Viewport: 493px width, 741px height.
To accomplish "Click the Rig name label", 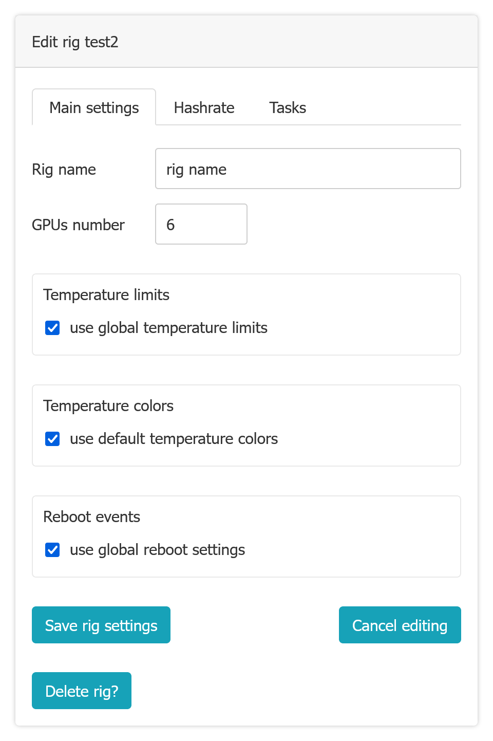I will (64, 169).
